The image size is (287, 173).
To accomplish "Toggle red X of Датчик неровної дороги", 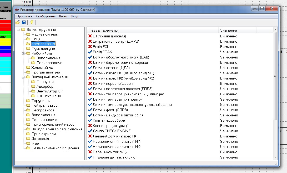I will 90,83.
